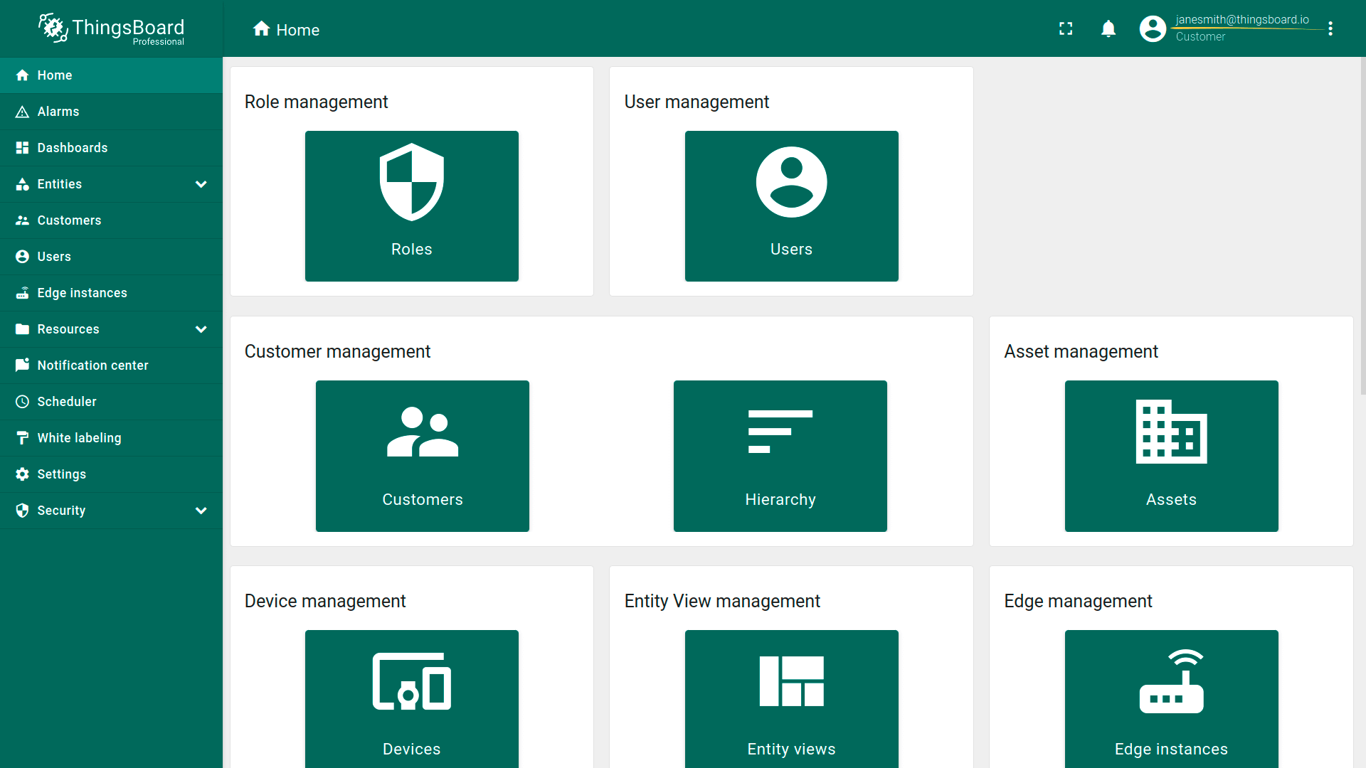Open the Hierarchy tile

pos(780,456)
